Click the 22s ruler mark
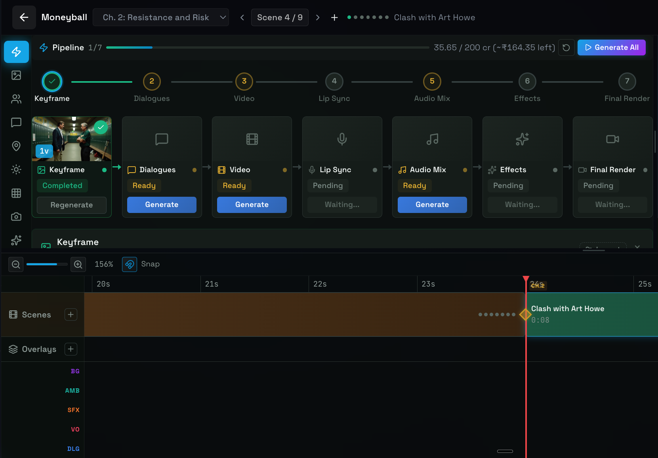Image resolution: width=658 pixels, height=458 pixels. [320, 284]
